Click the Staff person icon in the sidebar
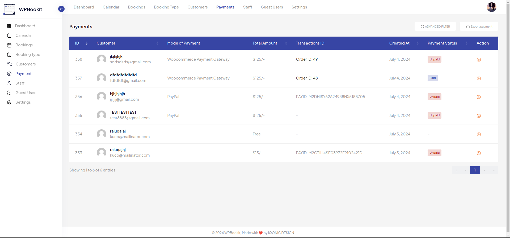The width and height of the screenshot is (510, 238). (9, 83)
